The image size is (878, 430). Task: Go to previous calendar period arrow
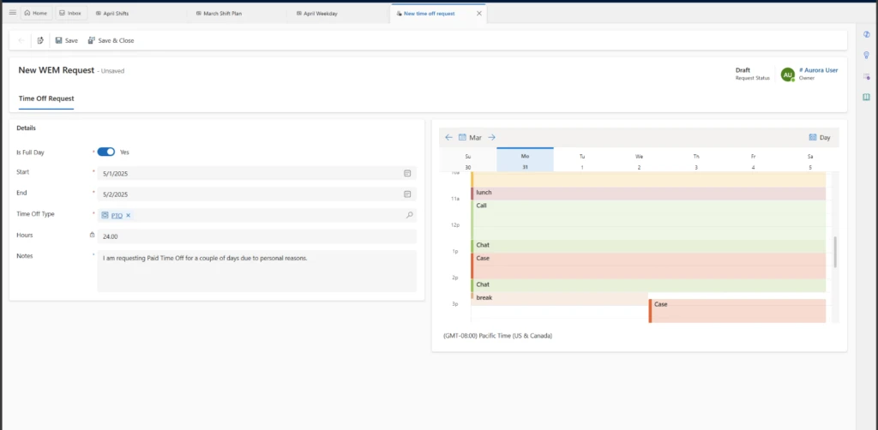[x=448, y=137]
